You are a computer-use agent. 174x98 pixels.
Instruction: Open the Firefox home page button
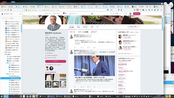tap(11, 10)
